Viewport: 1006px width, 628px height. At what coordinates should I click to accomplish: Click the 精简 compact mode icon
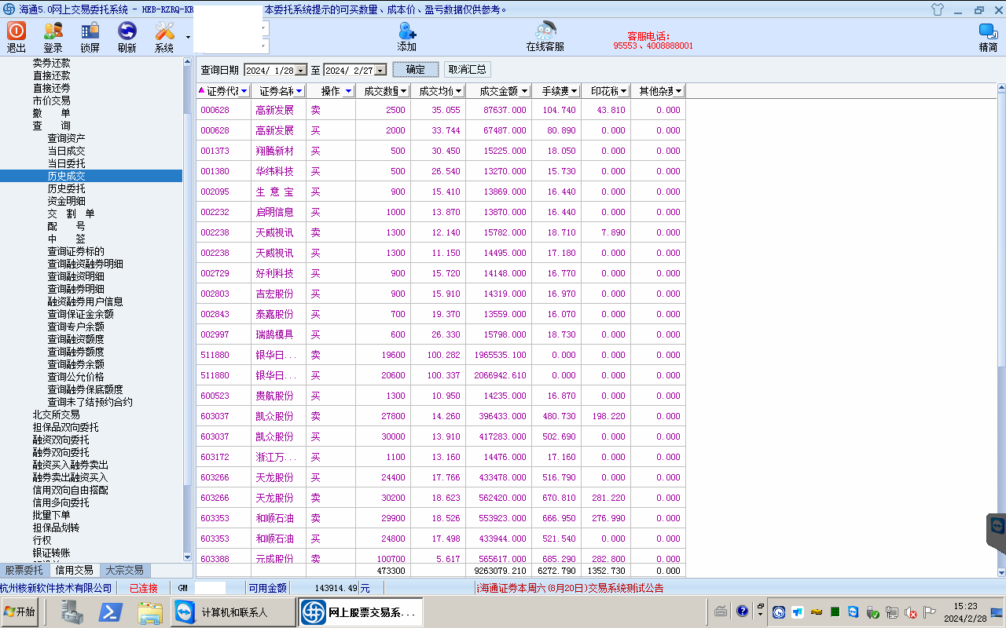point(988,31)
